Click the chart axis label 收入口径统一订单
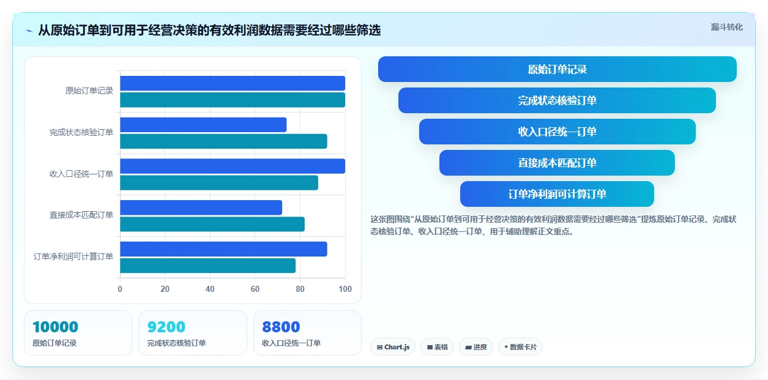 pyautogui.click(x=81, y=174)
